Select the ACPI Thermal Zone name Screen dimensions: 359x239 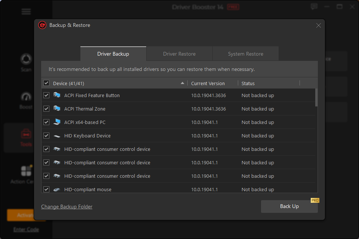point(85,109)
